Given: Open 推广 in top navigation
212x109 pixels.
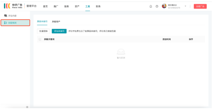Looking at the screenshot, I should [56, 6].
